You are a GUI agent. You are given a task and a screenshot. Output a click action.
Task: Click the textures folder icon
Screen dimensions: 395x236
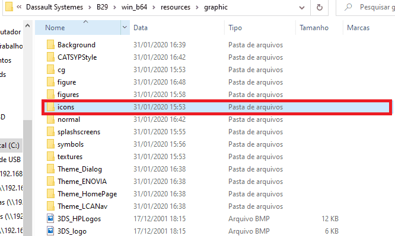(x=50, y=156)
